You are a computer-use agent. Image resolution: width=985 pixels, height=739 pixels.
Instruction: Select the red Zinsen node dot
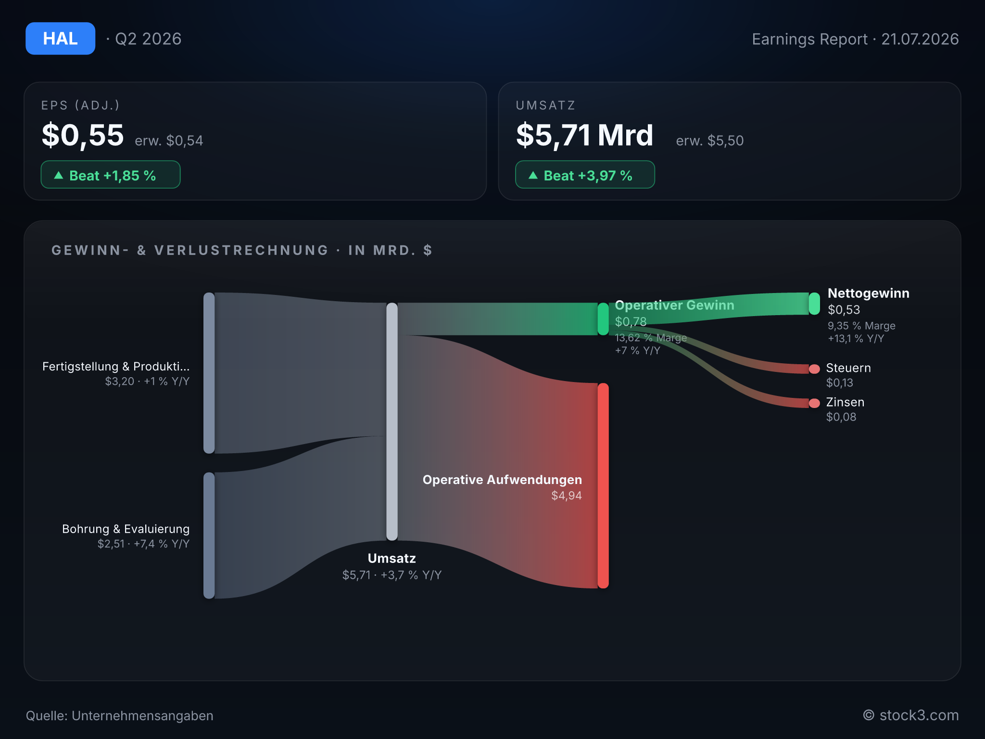point(814,403)
